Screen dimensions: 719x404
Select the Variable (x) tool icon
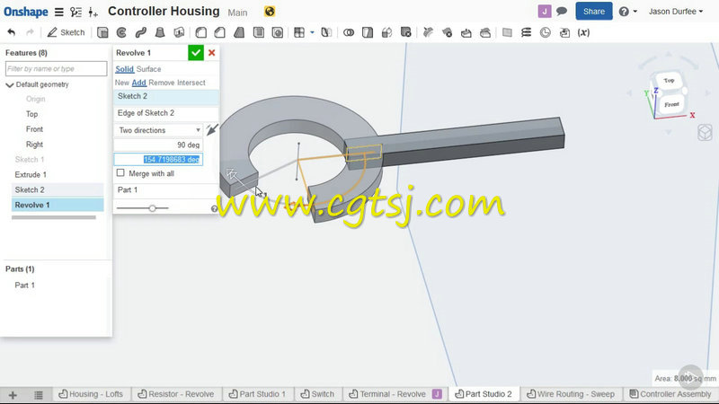583,32
